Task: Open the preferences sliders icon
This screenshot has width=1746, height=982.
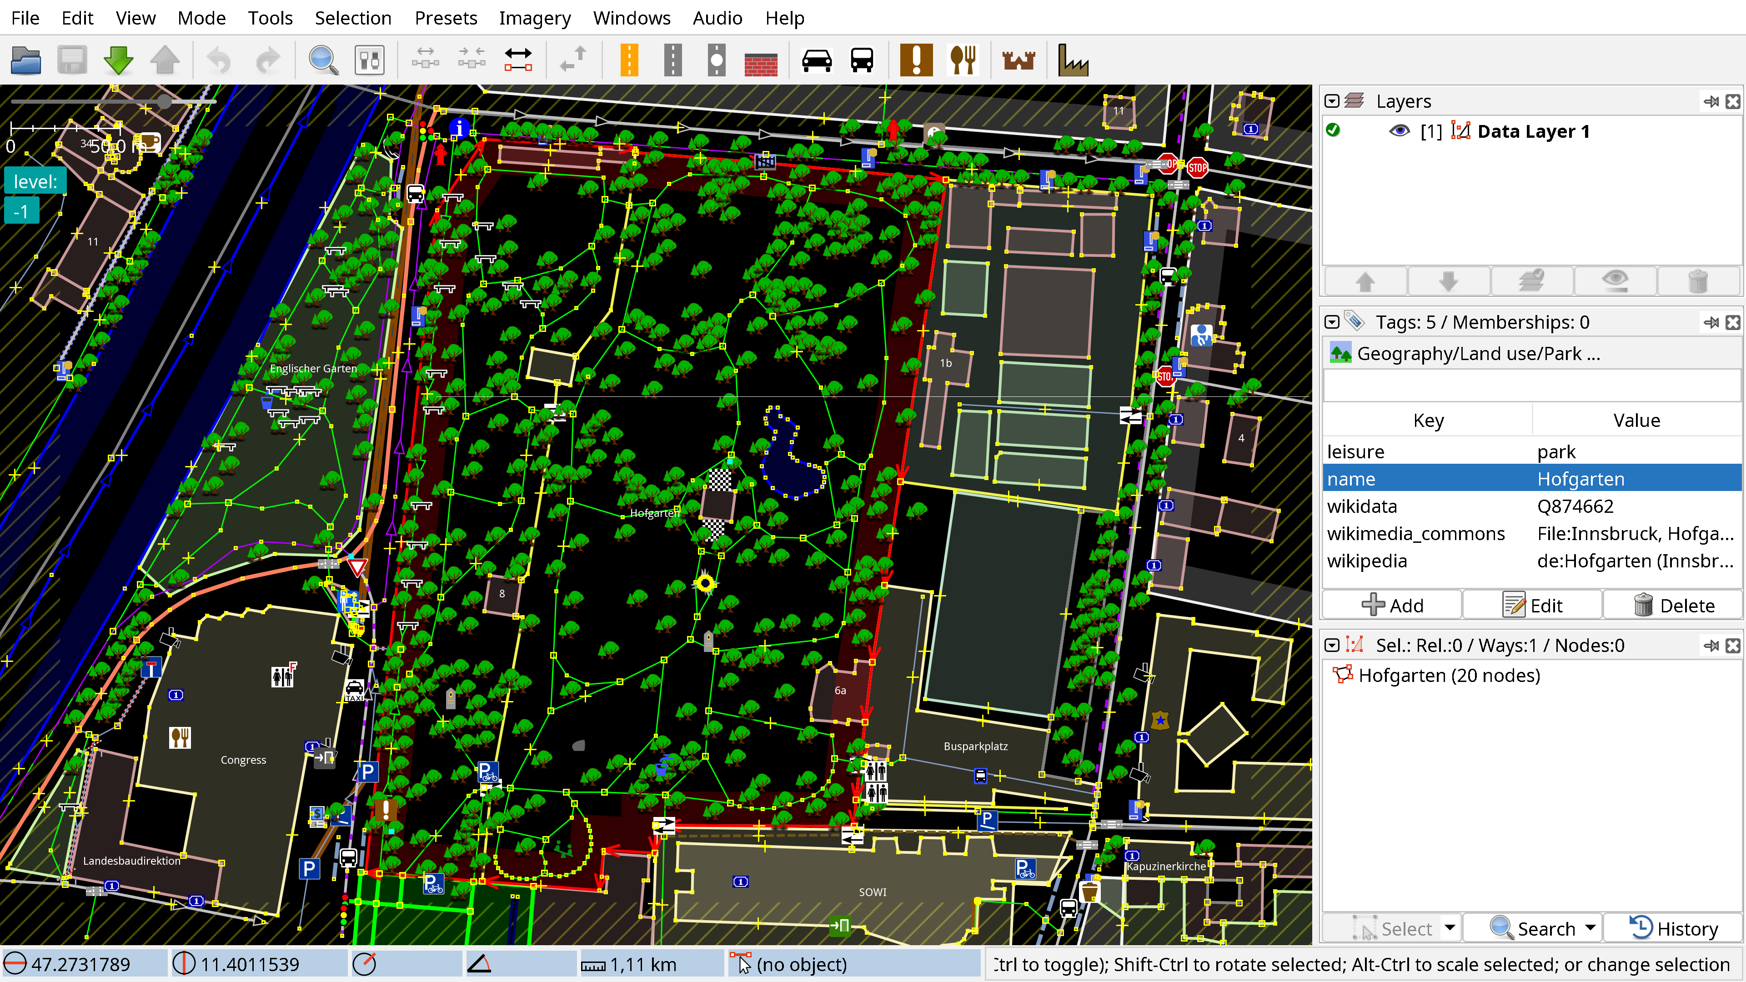Action: click(x=369, y=61)
